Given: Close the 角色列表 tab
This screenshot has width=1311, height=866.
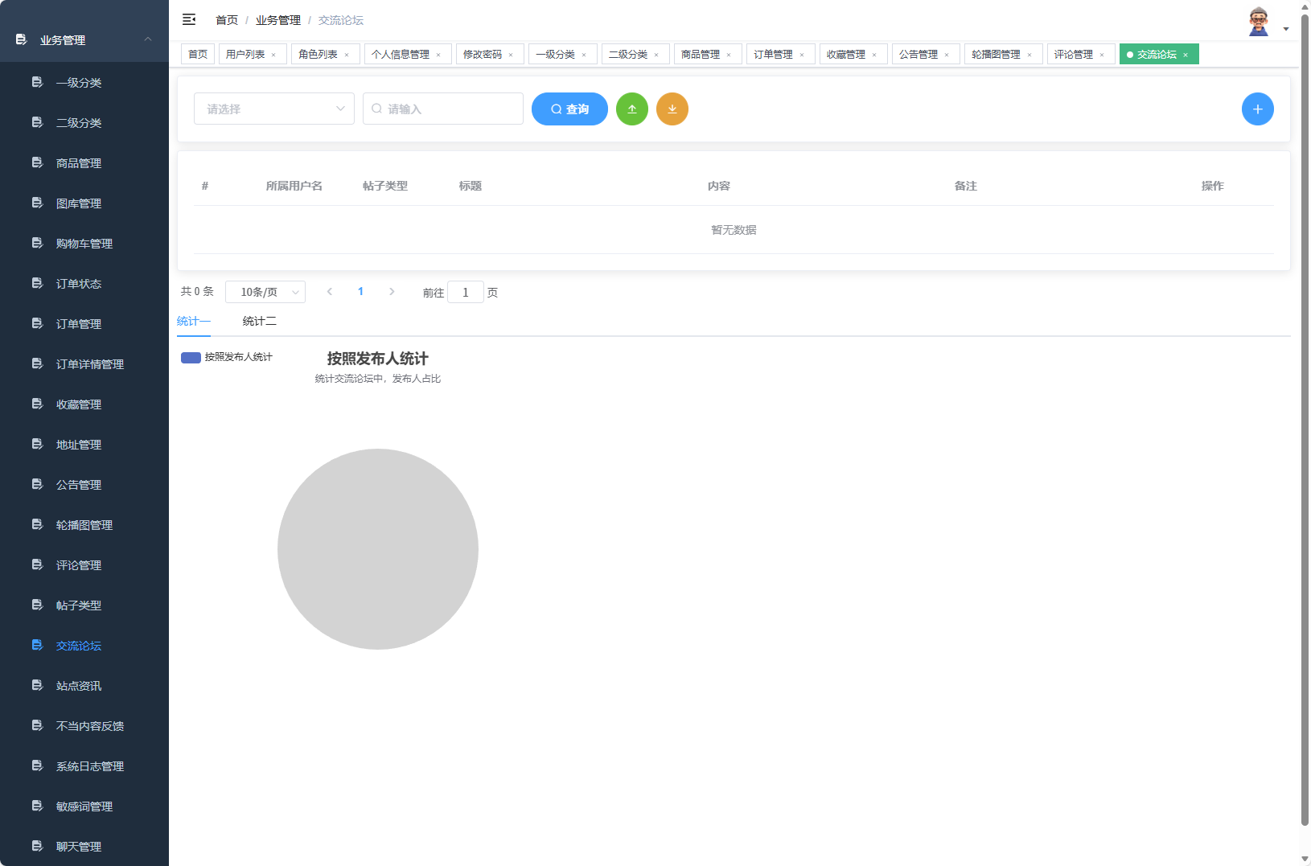Looking at the screenshot, I should [x=347, y=54].
